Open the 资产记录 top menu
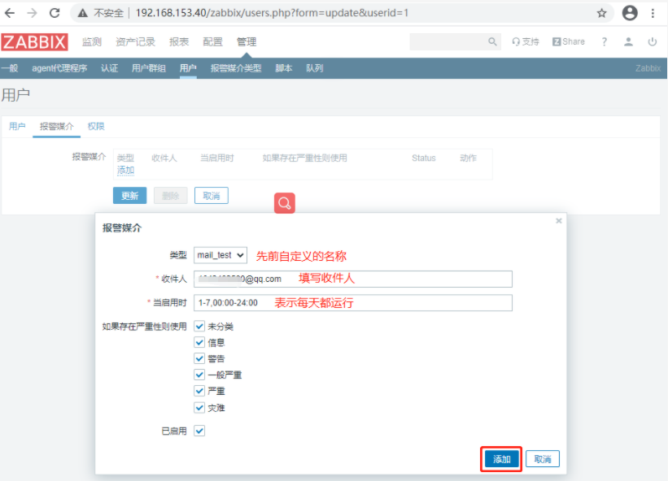This screenshot has width=668, height=481. (136, 41)
